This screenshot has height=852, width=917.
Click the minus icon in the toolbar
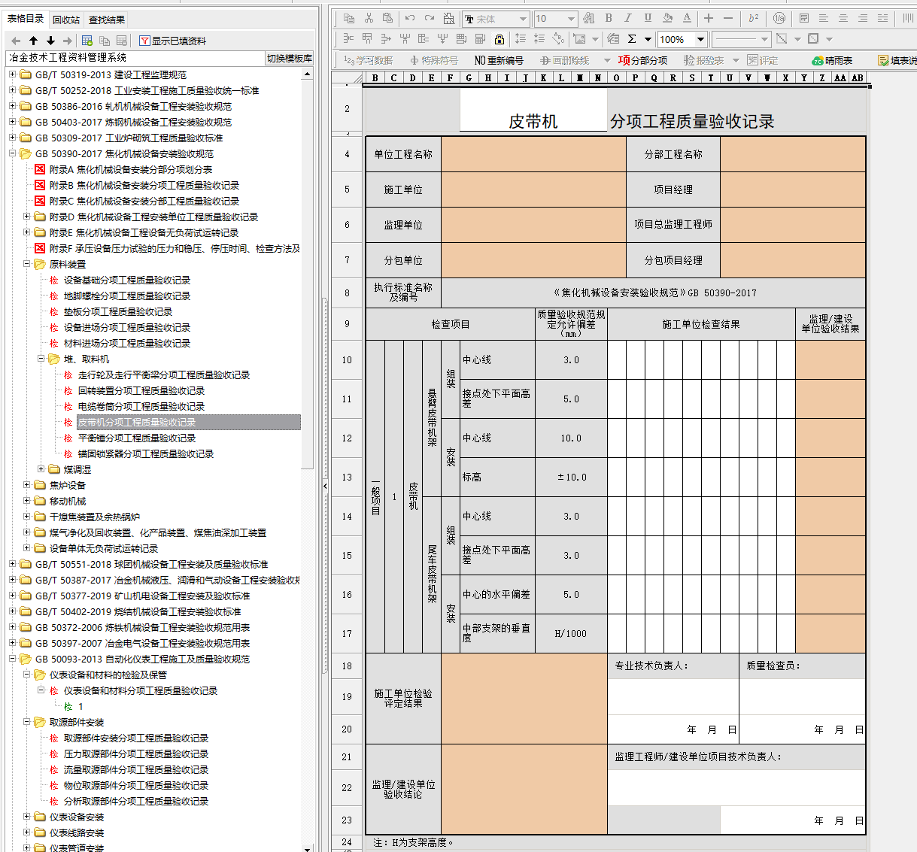click(727, 18)
